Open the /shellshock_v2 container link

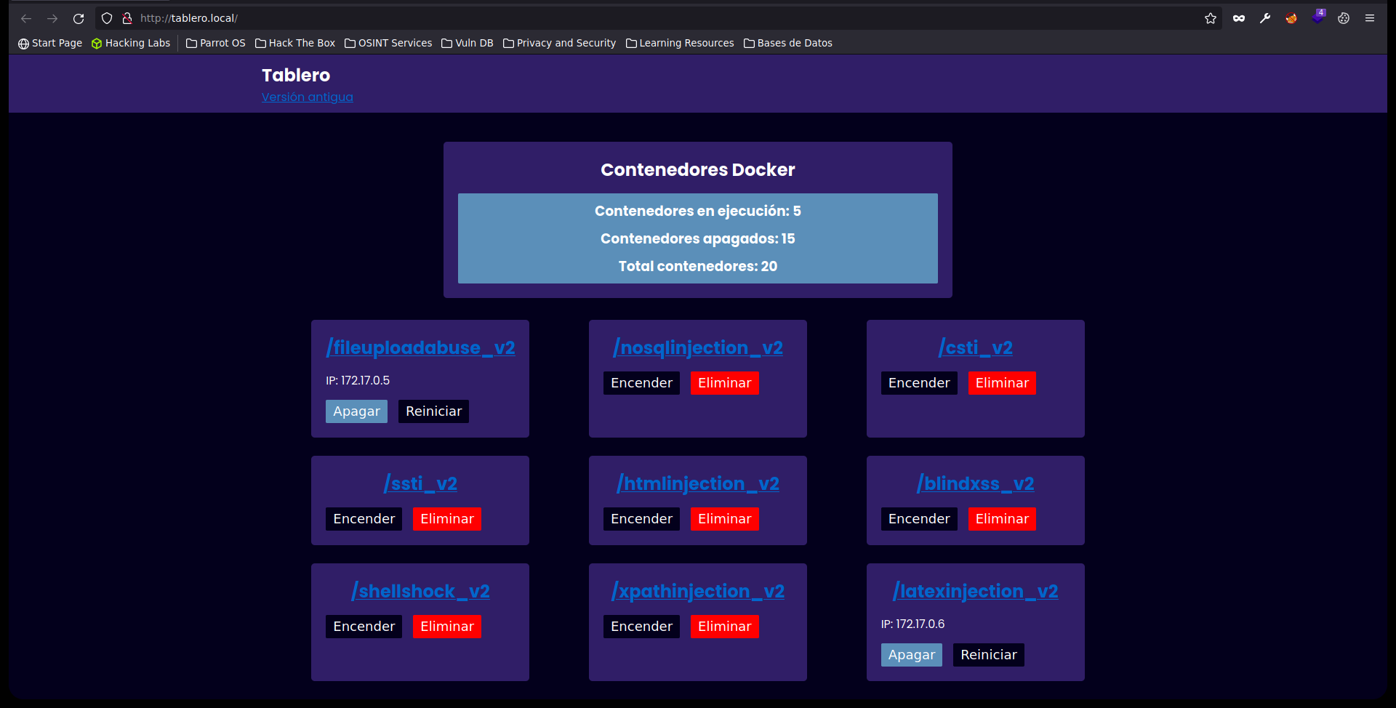[420, 591]
